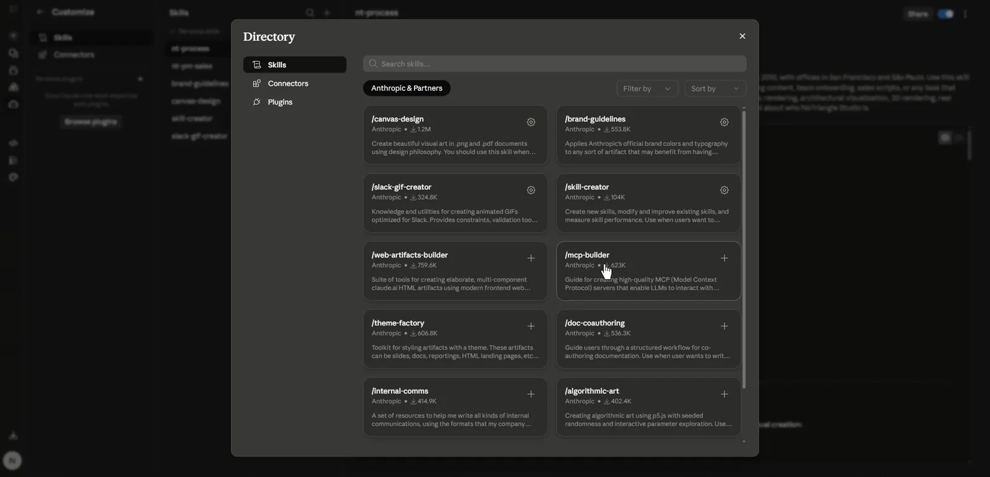Click the plus icon in background Skills panel header

[x=327, y=13]
